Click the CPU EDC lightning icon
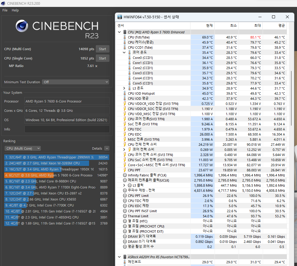This screenshot has width=297, height=266. pyautogui.click(x=125, y=134)
